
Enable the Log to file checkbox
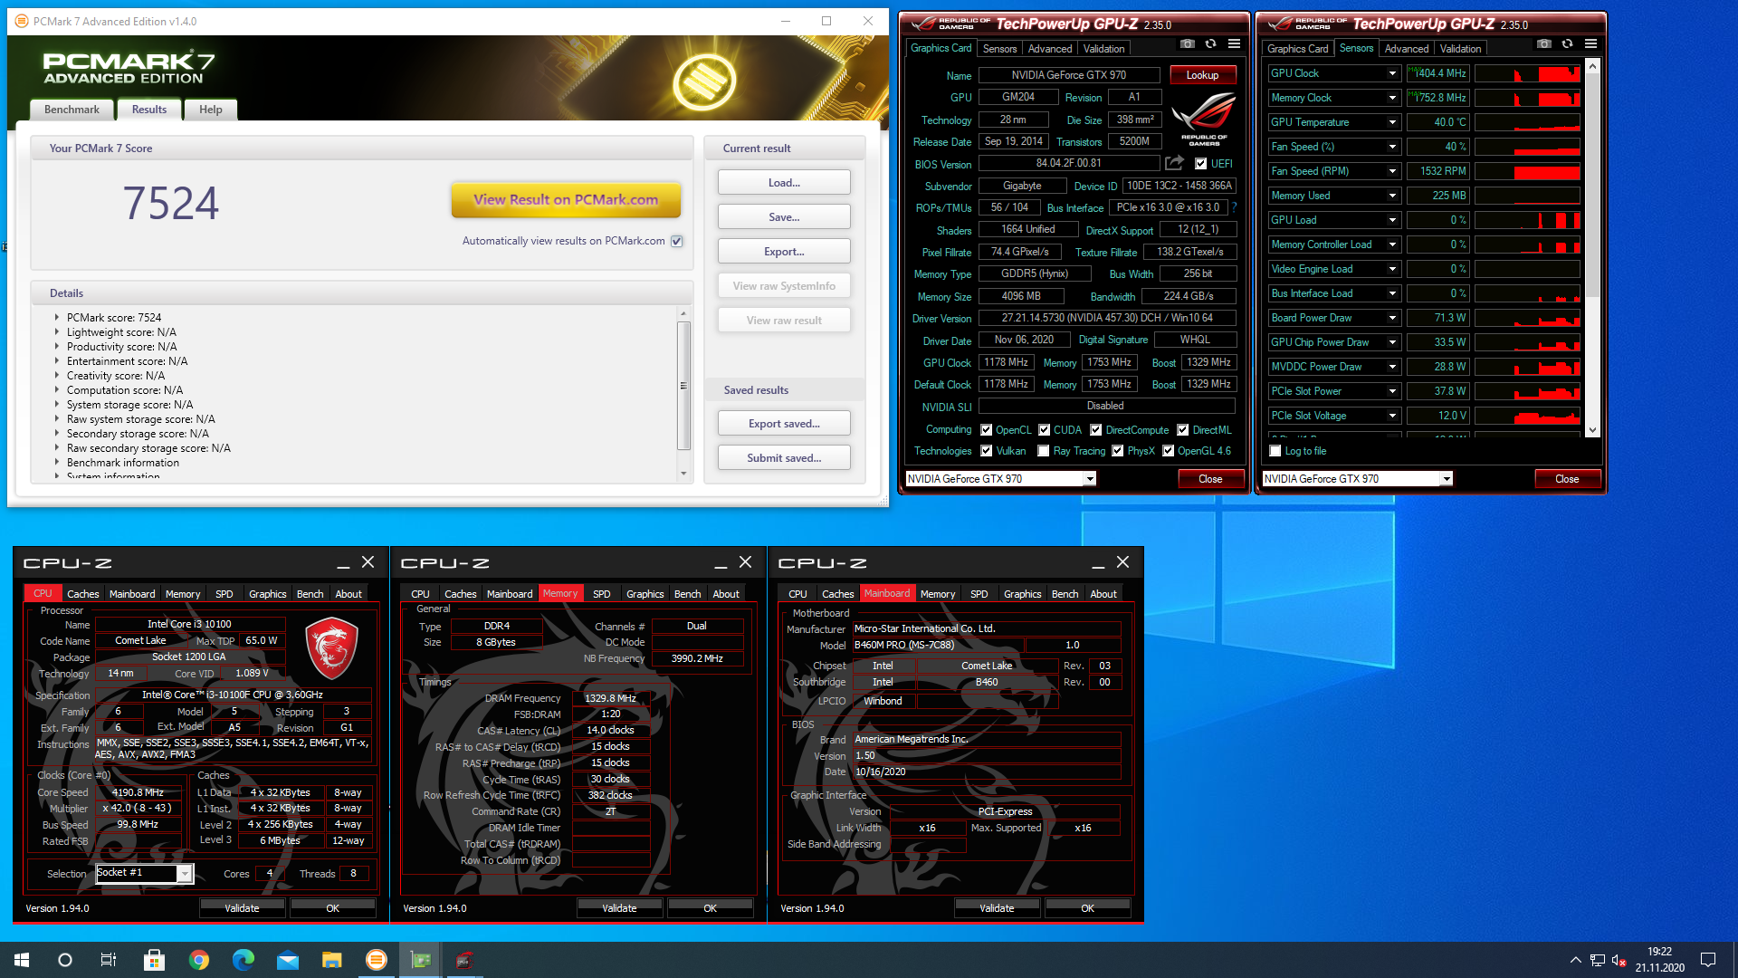point(1275,451)
